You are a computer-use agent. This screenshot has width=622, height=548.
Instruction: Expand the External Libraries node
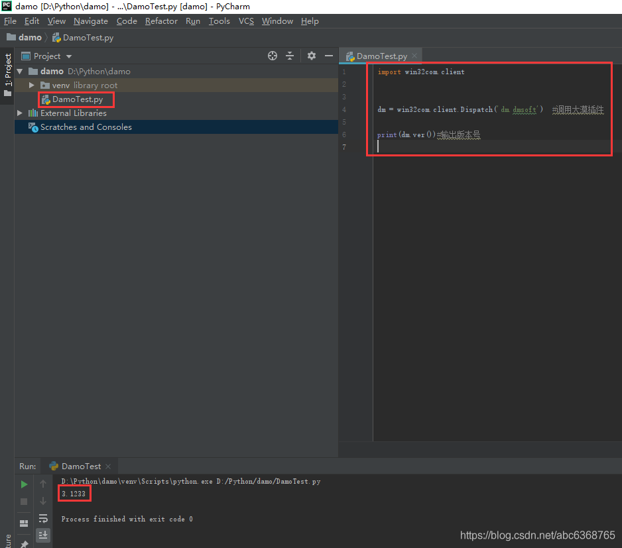(20, 113)
